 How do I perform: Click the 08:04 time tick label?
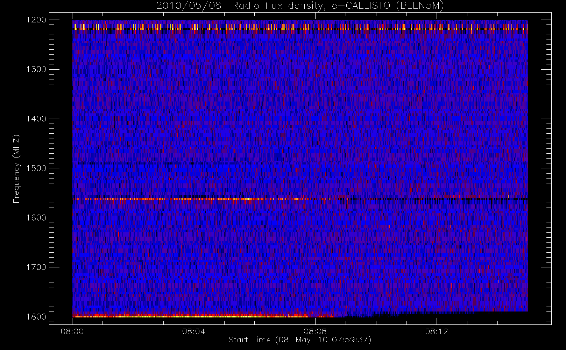193,331
